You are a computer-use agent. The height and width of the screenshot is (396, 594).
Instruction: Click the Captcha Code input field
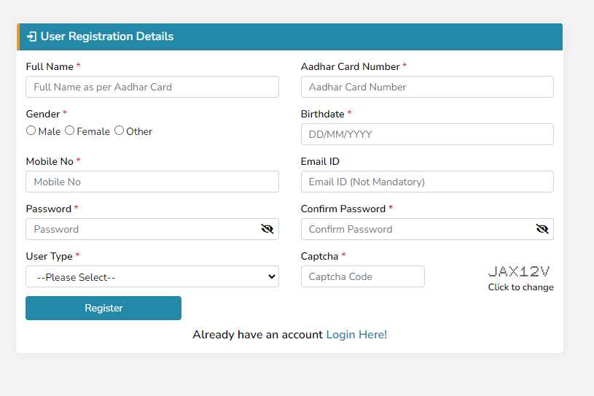[x=363, y=276]
